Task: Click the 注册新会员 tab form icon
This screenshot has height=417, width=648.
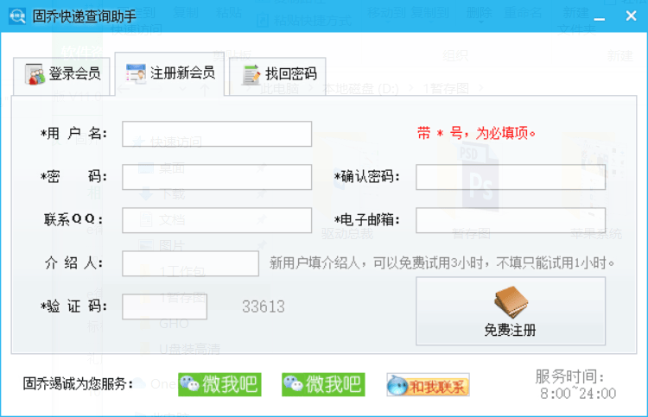Action: (136, 73)
